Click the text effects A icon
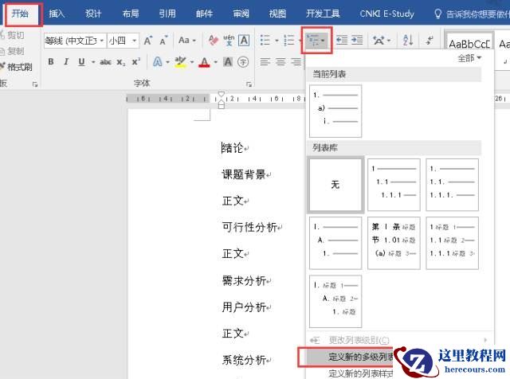 click(x=158, y=62)
